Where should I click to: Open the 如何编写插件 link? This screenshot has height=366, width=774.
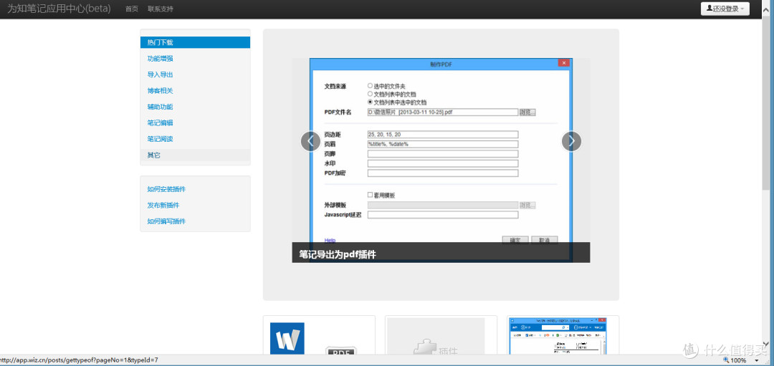point(166,221)
